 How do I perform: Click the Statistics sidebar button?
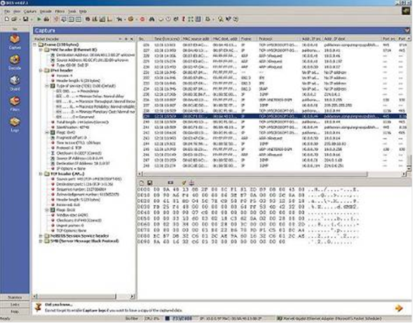pos(15,297)
